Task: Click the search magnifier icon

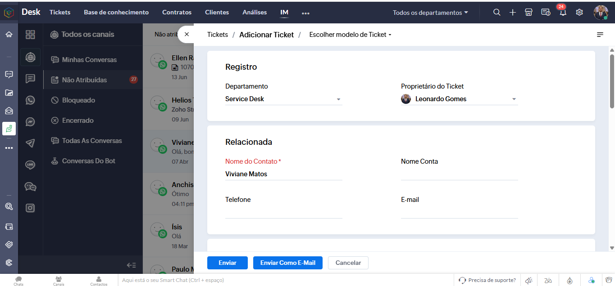Action: [497, 13]
